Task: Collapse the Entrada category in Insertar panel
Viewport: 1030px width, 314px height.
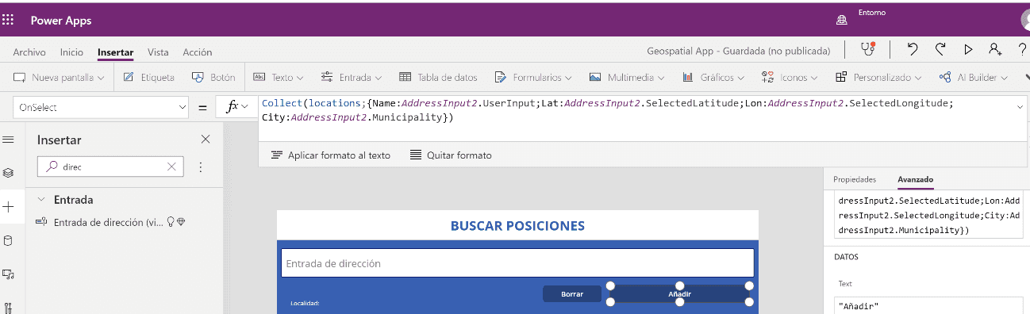Action: coord(40,200)
